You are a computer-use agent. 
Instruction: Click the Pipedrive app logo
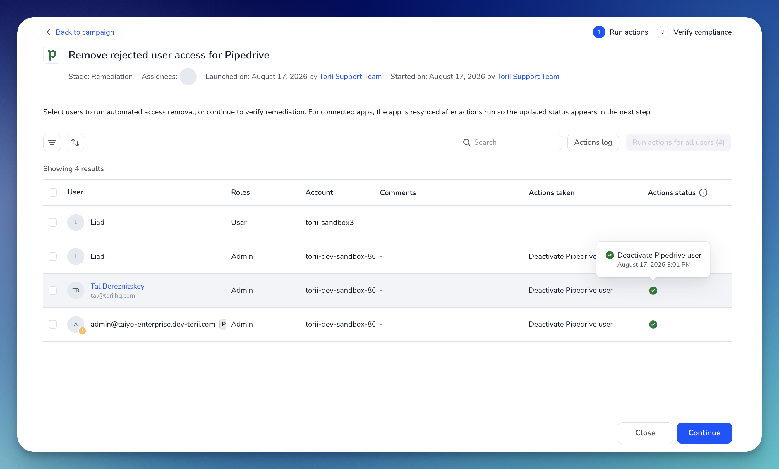(x=52, y=55)
